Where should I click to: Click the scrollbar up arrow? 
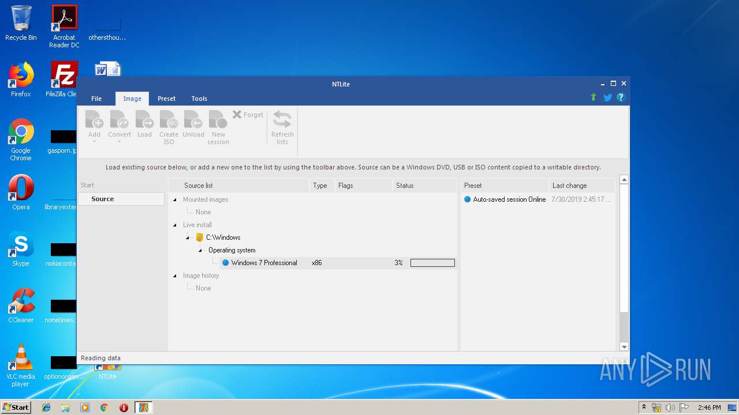click(624, 180)
